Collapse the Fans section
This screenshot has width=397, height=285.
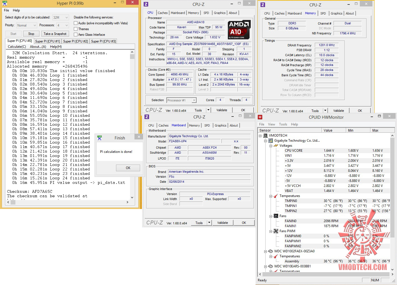(271, 216)
